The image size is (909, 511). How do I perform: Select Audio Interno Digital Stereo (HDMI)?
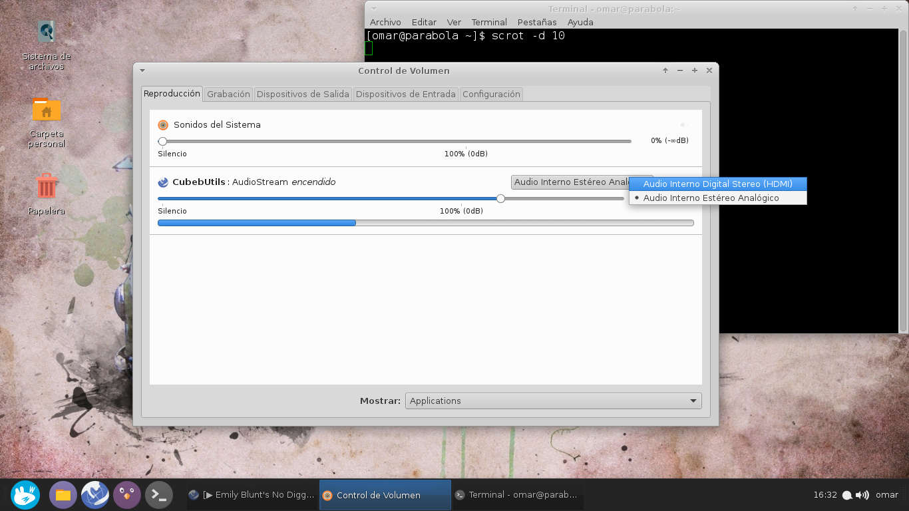pos(718,184)
